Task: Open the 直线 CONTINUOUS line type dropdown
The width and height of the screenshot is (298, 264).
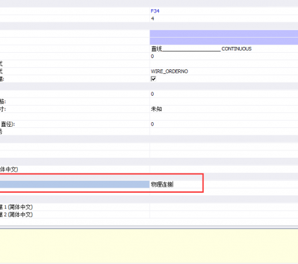Action: pos(224,49)
